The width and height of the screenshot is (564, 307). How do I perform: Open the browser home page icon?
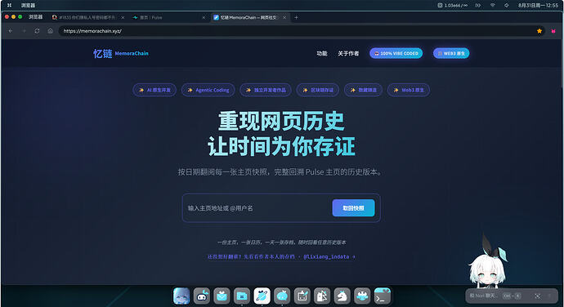(x=51, y=31)
